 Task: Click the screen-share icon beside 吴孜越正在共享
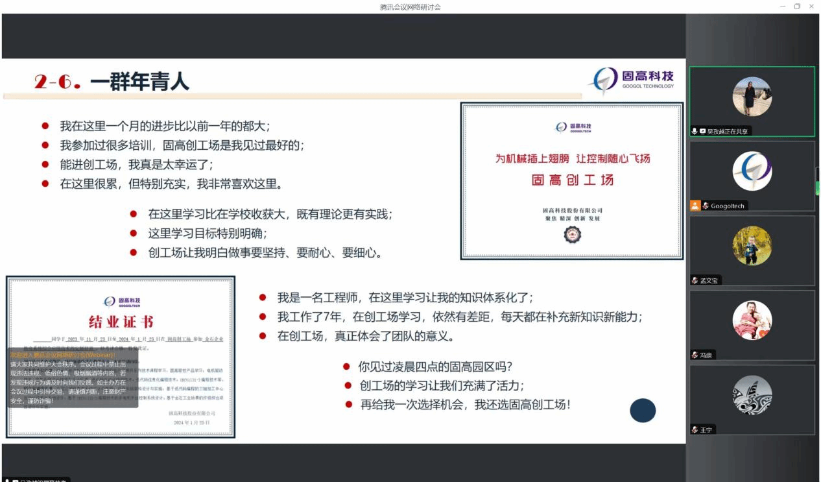click(702, 131)
